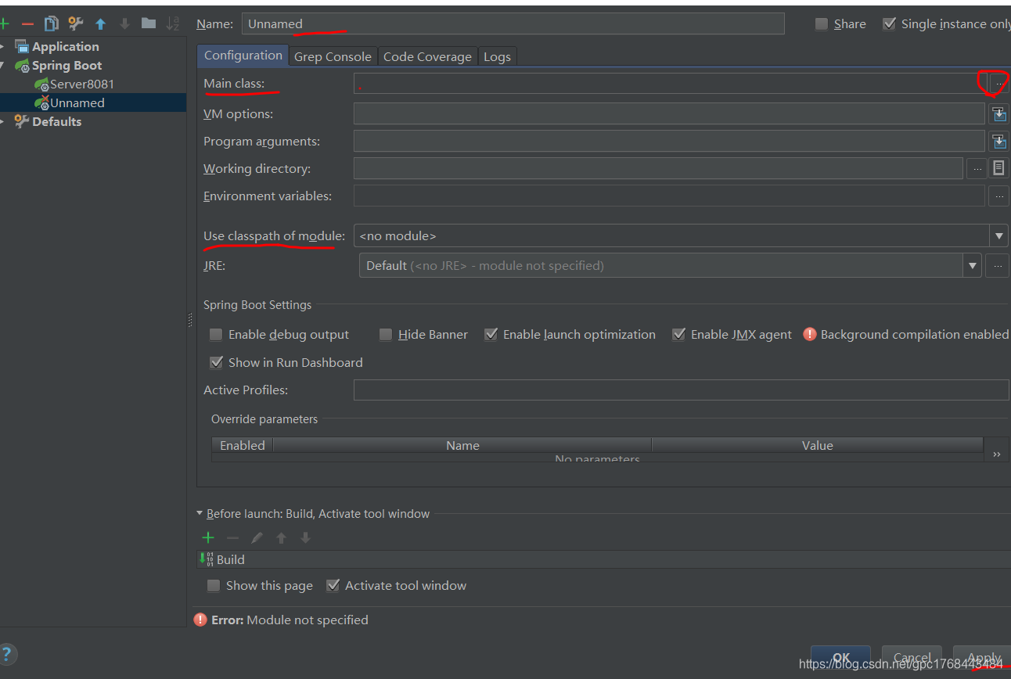Collapse the Before launch section
Viewport: 1011px width, 679px height.
[x=200, y=514]
